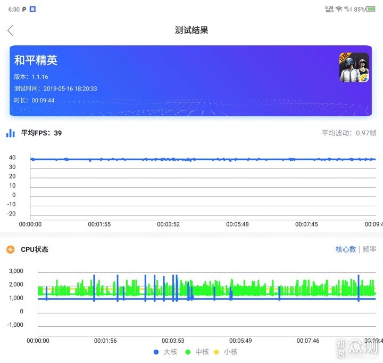Tap the green 中核 legend dot
The width and height of the screenshot is (383, 363).
pos(188,352)
